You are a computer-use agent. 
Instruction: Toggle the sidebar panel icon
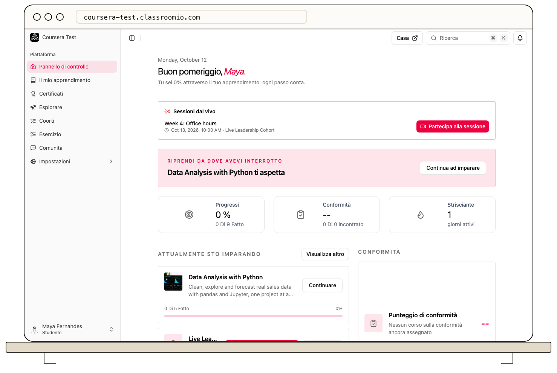(132, 38)
